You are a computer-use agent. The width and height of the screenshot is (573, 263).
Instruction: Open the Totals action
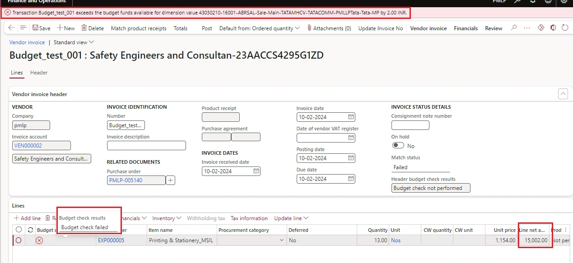point(181,28)
